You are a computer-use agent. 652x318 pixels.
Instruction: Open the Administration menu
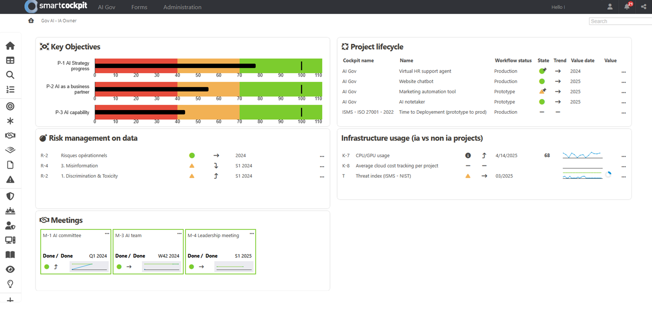click(x=182, y=7)
